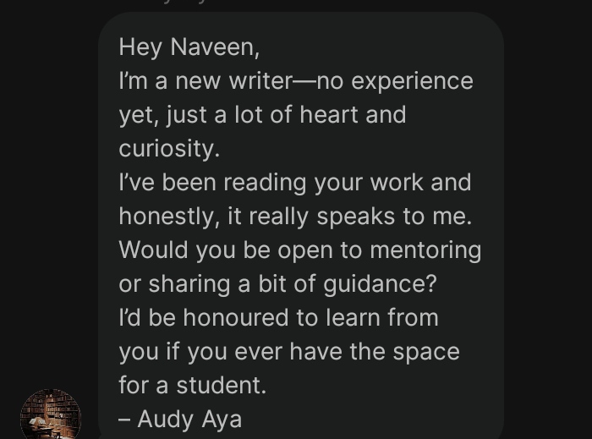
Task: Click the cut-off timestamp text above the bubble
Action: (180, 3)
